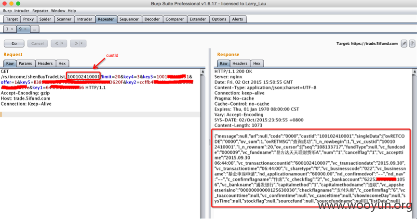The width and height of the screenshot is (417, 219).
Task: Open the history forward dropdown arrow
Action: [x=81, y=43]
